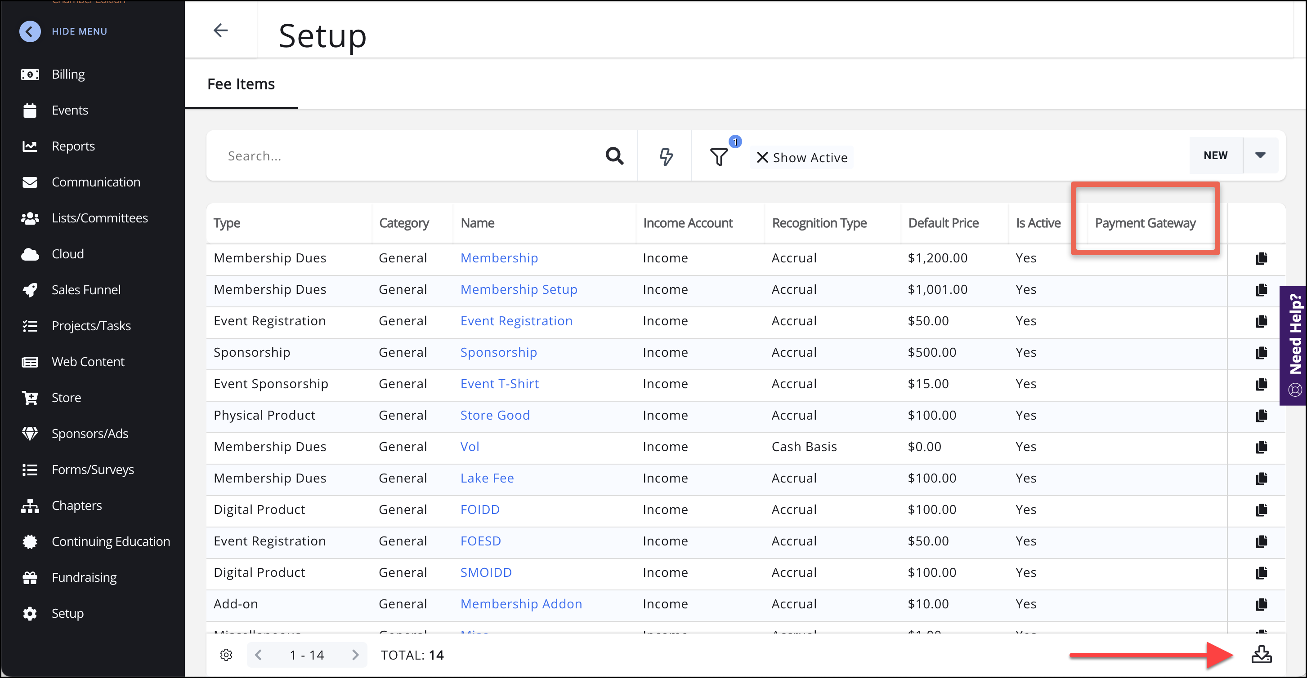Click the quick actions lightning bolt icon
Screen dimensions: 1307x678
pos(666,156)
